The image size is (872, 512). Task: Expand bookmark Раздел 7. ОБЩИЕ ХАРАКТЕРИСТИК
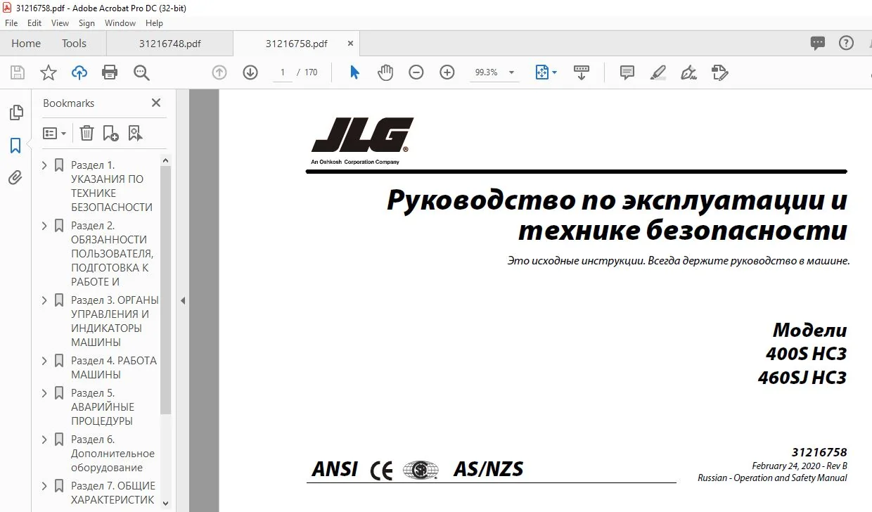[44, 486]
